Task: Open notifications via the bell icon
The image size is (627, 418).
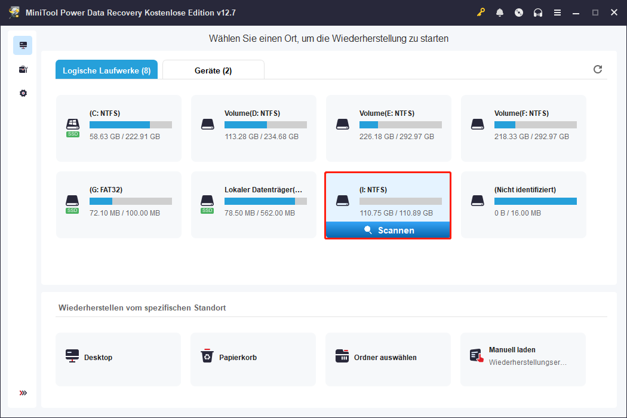Action: coord(500,12)
